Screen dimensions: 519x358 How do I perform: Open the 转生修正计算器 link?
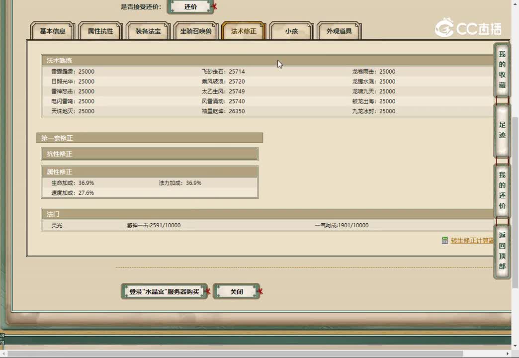(x=472, y=241)
